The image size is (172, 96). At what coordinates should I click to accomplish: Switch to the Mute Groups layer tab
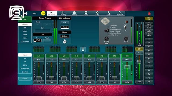[25, 69]
